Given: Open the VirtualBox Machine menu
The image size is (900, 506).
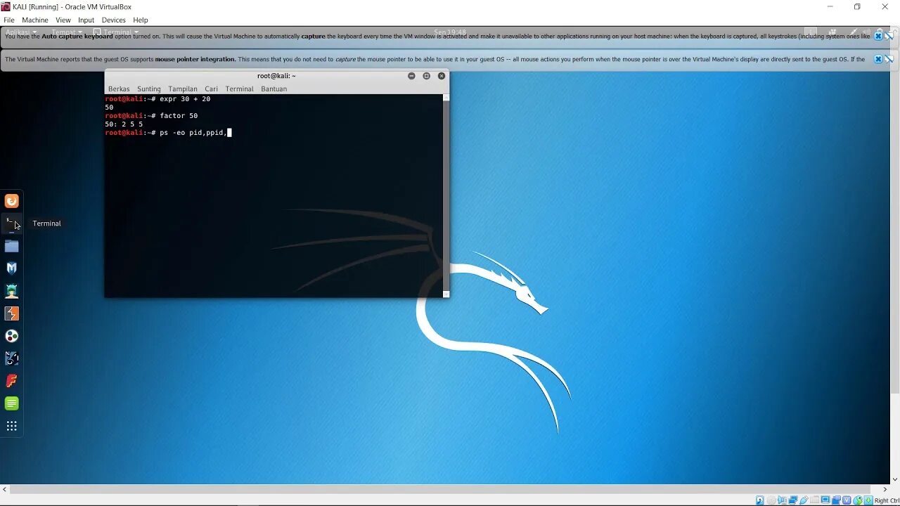Looking at the screenshot, I should 35,20.
